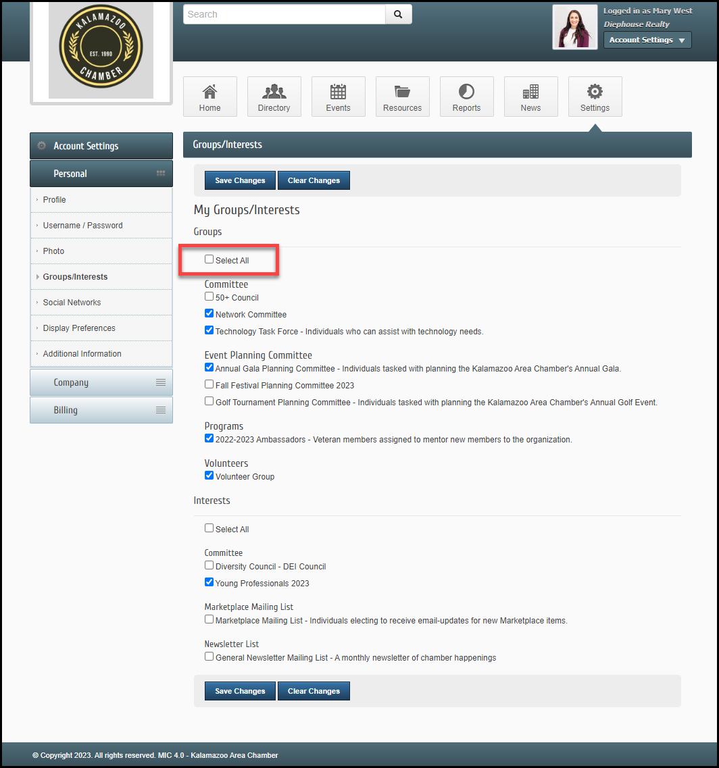Select Social Networks in sidebar
This screenshot has width=719, height=768.
pyautogui.click(x=72, y=303)
